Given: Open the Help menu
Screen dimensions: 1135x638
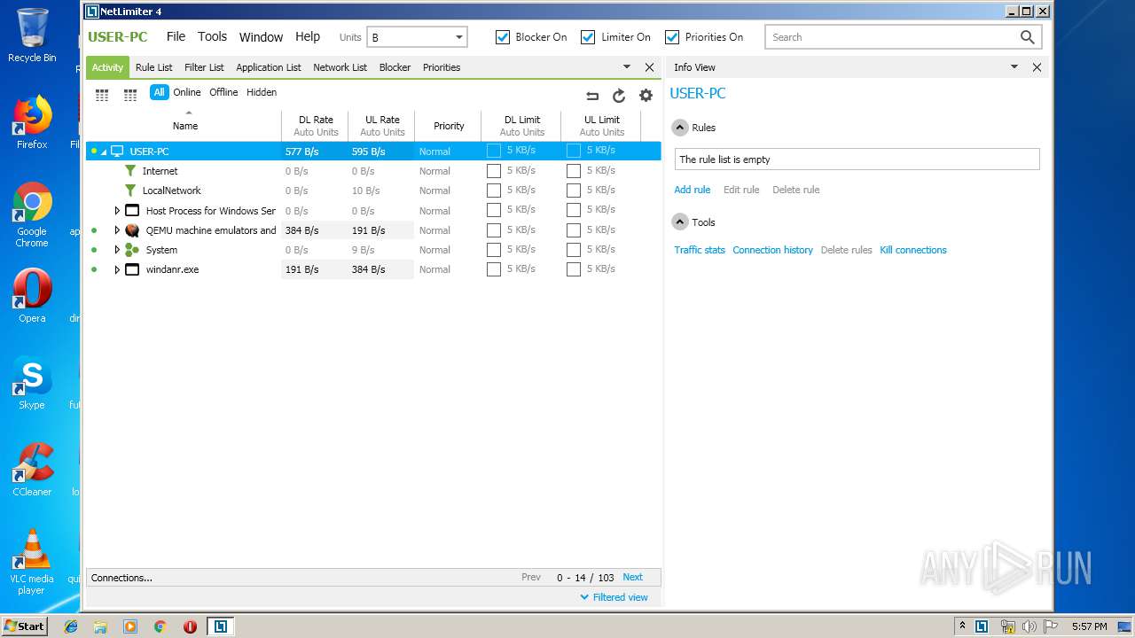Looking at the screenshot, I should [x=308, y=37].
